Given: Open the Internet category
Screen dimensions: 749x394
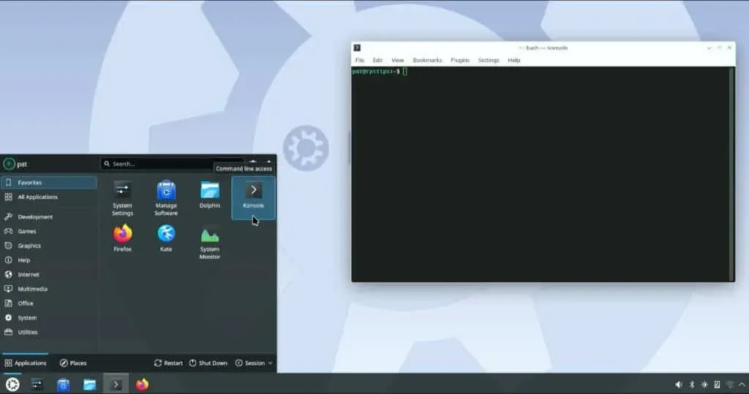Looking at the screenshot, I should point(49,275).
